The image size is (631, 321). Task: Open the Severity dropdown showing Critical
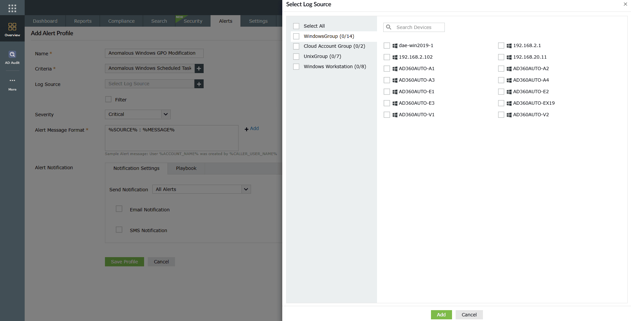[166, 114]
